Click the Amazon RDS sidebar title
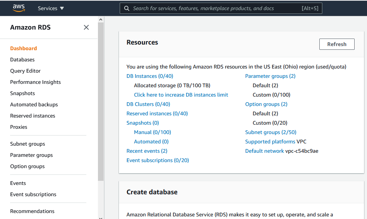Image resolution: width=367 pixels, height=219 pixels. [x=30, y=27]
